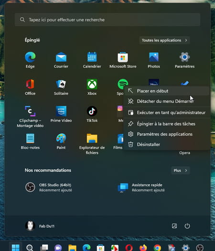Image resolution: width=215 pixels, height=251 pixels.
Task: Expand Toutes les applications list
Action: [164, 40]
